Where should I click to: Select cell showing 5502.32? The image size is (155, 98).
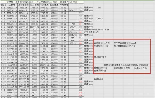pos(44,7)
